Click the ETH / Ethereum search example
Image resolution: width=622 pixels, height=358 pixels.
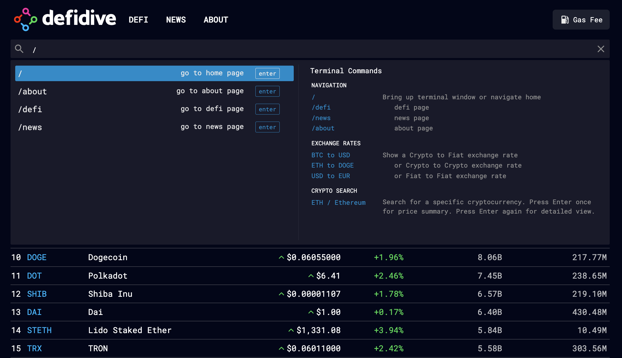coord(339,202)
